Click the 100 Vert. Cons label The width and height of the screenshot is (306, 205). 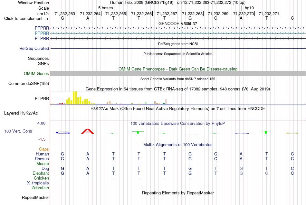click(18, 131)
